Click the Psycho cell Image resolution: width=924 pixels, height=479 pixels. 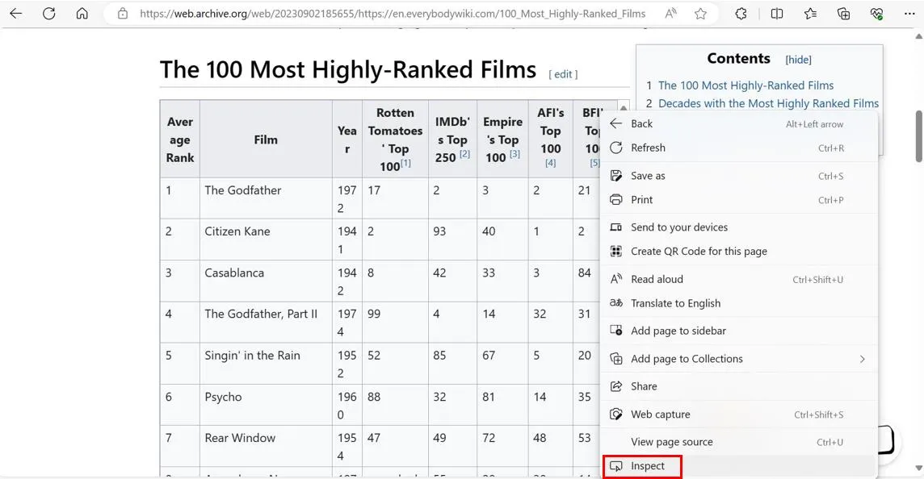click(266, 405)
